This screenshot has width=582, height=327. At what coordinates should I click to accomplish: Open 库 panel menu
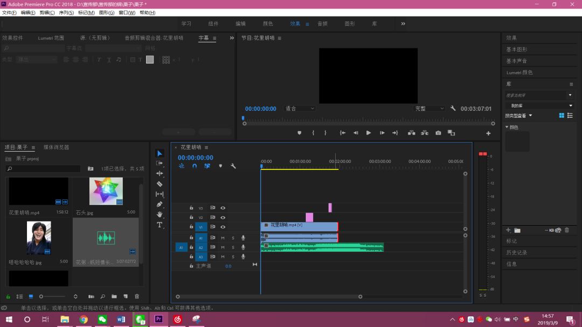point(571,84)
